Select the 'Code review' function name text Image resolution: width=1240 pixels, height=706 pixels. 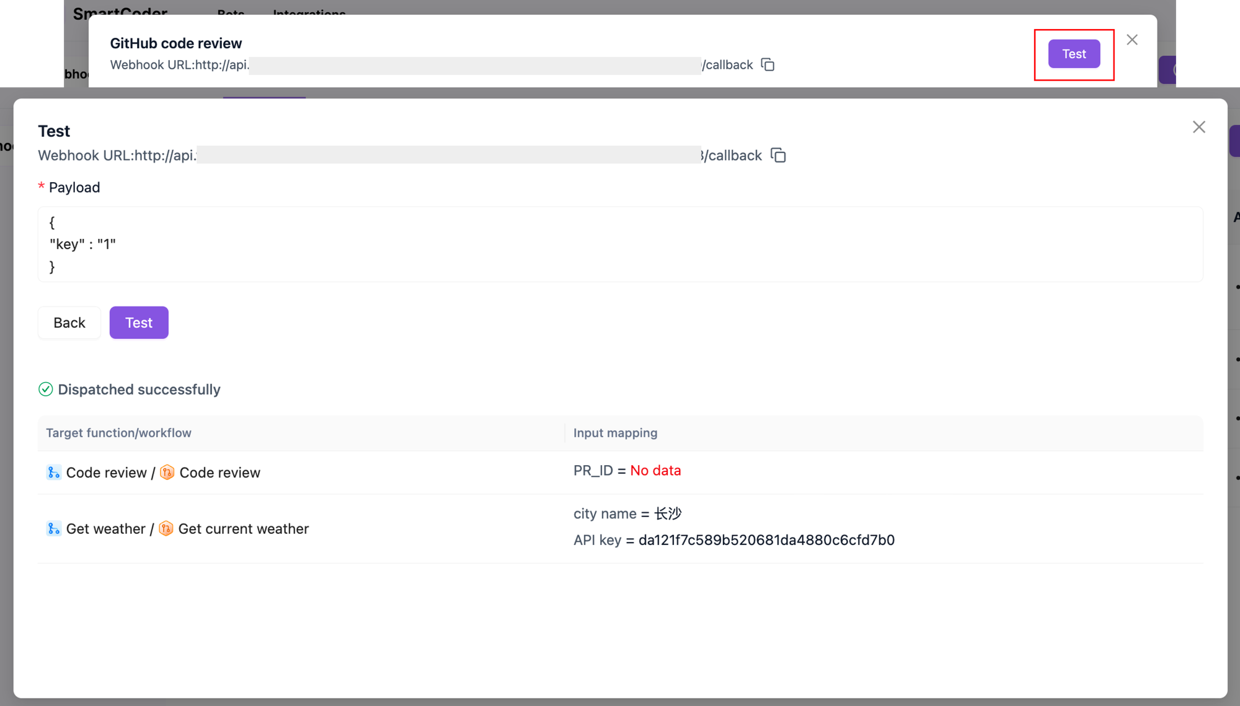219,473
